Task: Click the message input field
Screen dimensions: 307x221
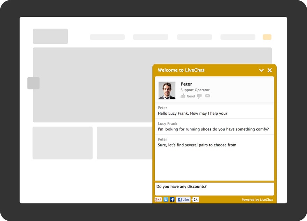Action: tap(214, 189)
